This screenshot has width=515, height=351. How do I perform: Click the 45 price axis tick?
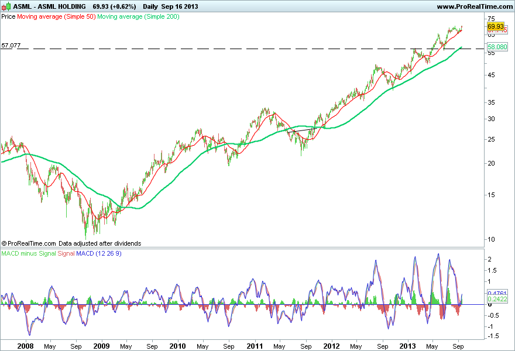point(491,75)
